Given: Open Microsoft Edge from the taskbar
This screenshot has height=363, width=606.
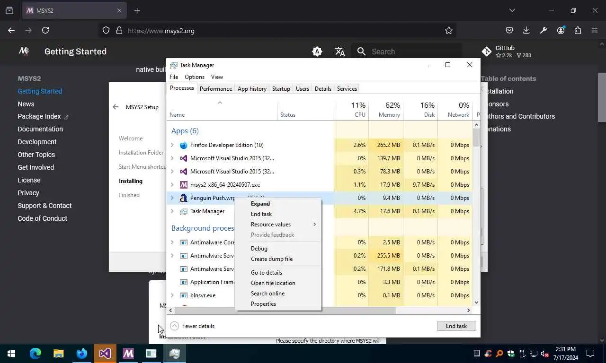Looking at the screenshot, I should (36, 353).
